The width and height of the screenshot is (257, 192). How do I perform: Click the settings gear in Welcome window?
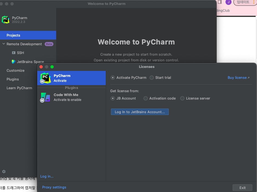(x=4, y=172)
